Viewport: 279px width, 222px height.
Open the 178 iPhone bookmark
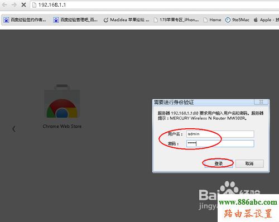coord(176,20)
